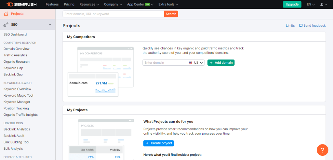Go to Organic Research
Screen dimensions: 333x160
[x=17, y=61]
